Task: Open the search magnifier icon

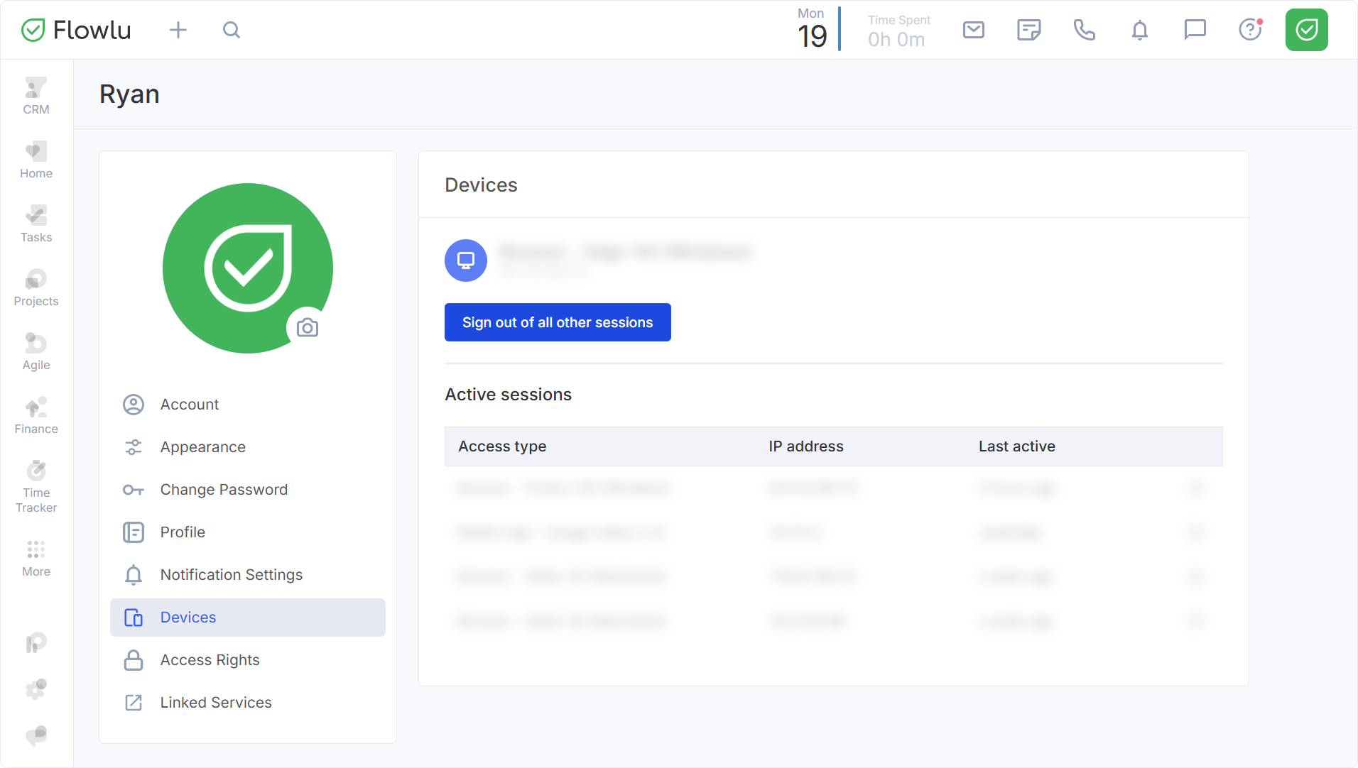Action: pos(232,30)
